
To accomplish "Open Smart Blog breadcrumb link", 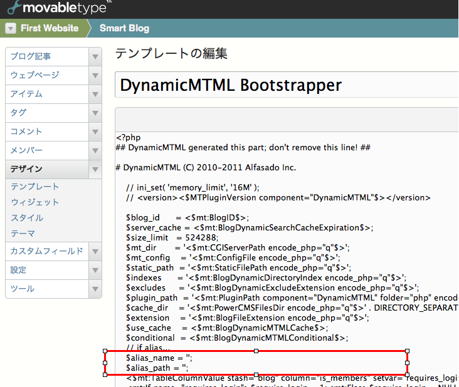I will tap(124, 28).
